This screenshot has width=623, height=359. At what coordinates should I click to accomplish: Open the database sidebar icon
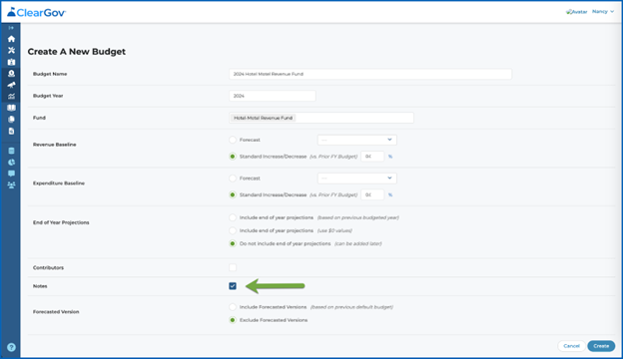click(x=11, y=151)
